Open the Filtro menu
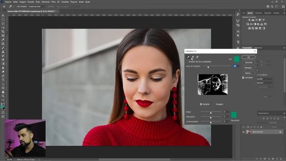 click(54, 2)
